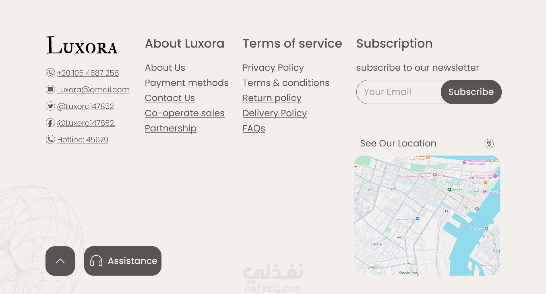Click the location pin icon
This screenshot has width=546, height=294.
point(489,144)
